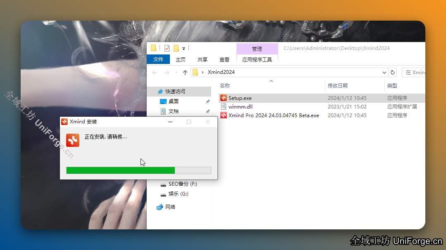Select 快速访问 in navigation pane
The height and width of the screenshot is (250, 446).
tap(175, 91)
